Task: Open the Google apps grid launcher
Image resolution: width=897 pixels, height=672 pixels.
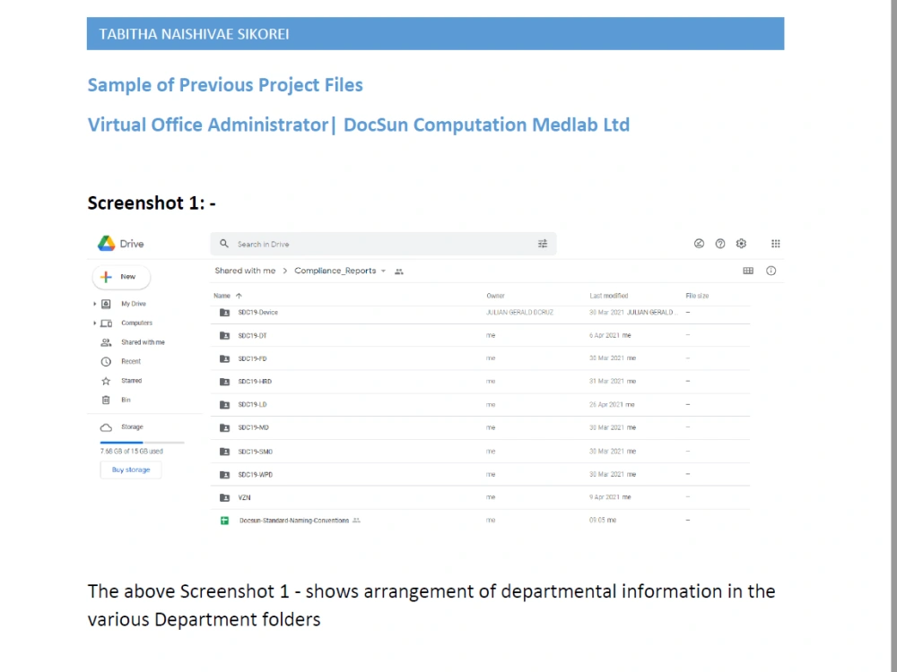Action: point(775,243)
